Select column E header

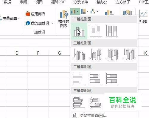click(x=16, y=53)
